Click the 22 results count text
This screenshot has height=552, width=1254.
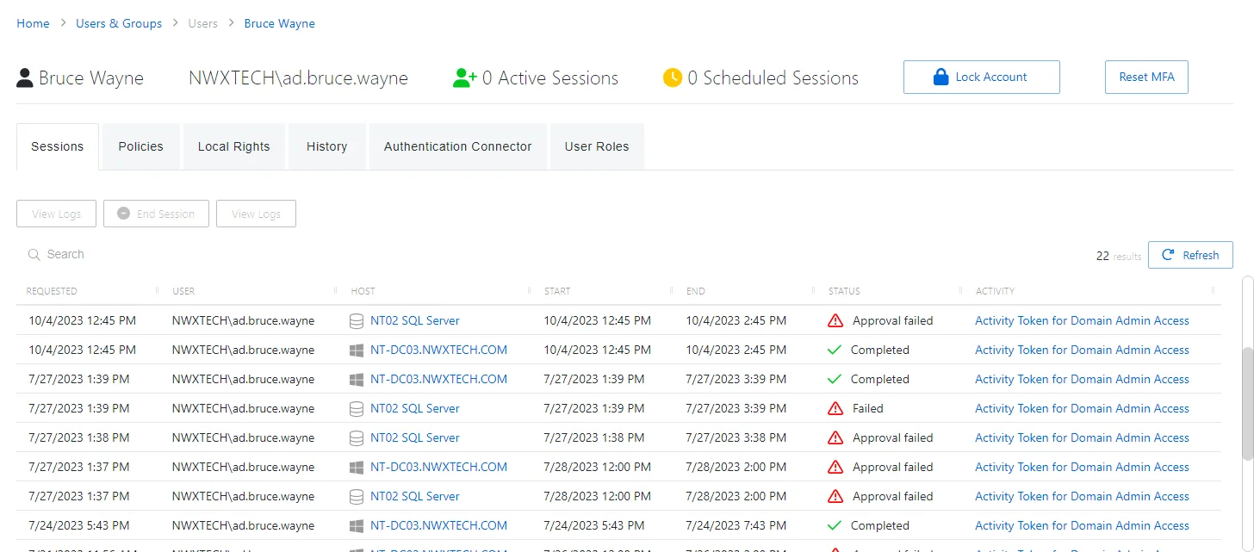coord(1119,256)
